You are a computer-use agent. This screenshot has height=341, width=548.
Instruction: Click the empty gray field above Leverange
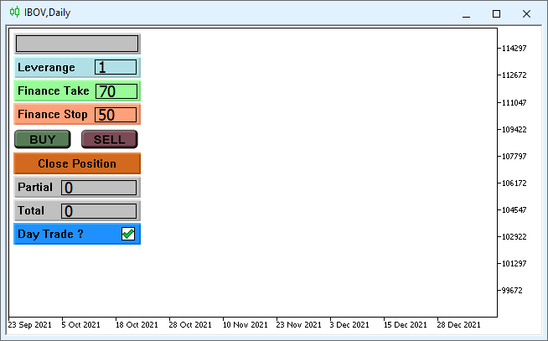[77, 44]
